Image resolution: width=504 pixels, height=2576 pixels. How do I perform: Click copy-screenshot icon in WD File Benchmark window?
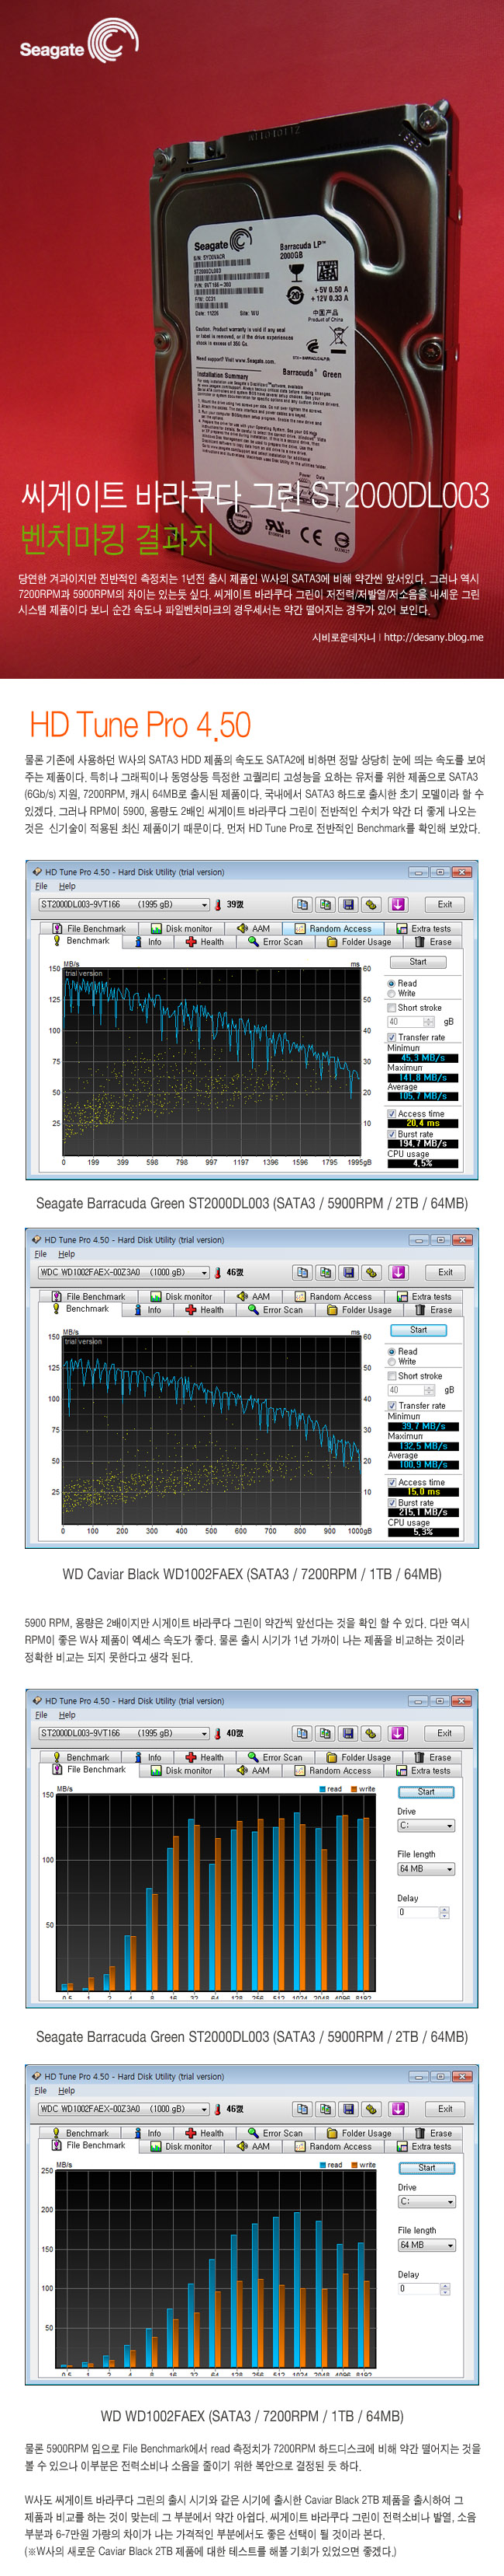point(324,2109)
